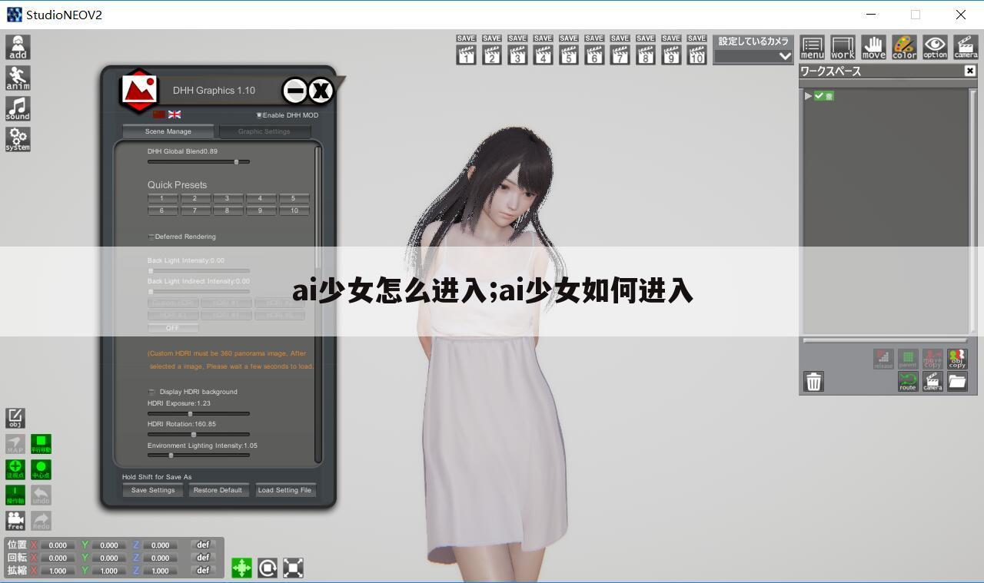Apply Quick Preset 1

coord(161,198)
